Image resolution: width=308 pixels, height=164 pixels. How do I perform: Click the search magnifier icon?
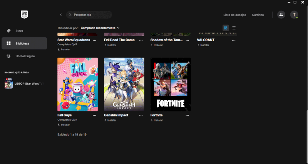70,15
